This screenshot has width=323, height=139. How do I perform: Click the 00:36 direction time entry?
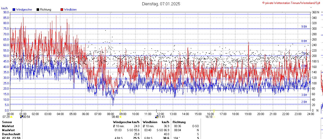click(178, 126)
